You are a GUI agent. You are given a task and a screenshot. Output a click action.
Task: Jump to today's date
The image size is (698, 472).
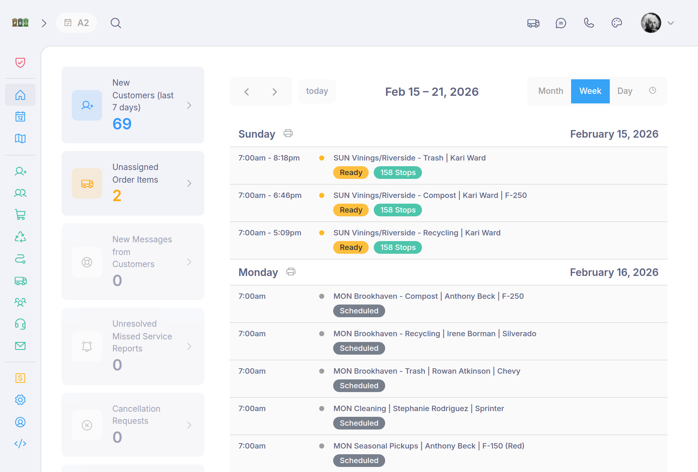click(x=317, y=91)
